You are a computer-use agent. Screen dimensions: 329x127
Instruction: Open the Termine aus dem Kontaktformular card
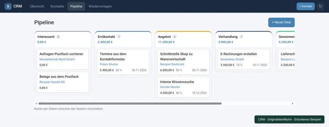123,62
